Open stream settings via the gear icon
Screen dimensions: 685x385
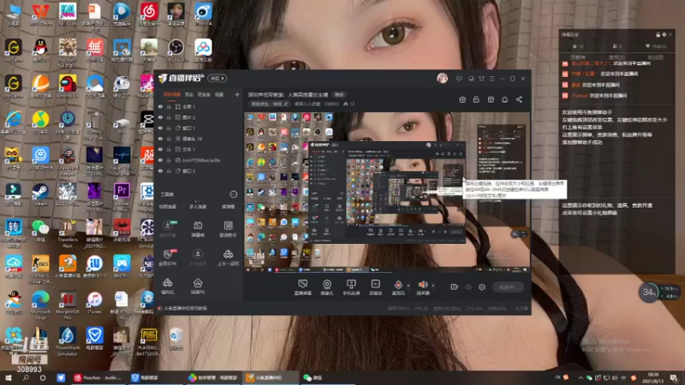[482, 287]
